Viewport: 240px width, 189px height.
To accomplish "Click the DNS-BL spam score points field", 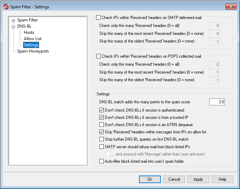I will [x=217, y=102].
